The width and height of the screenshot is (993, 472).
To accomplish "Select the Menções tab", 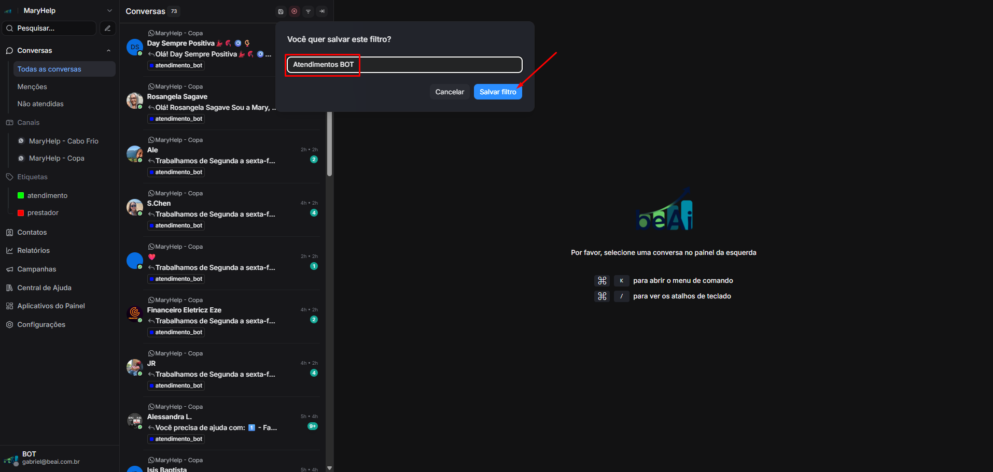I will point(32,87).
